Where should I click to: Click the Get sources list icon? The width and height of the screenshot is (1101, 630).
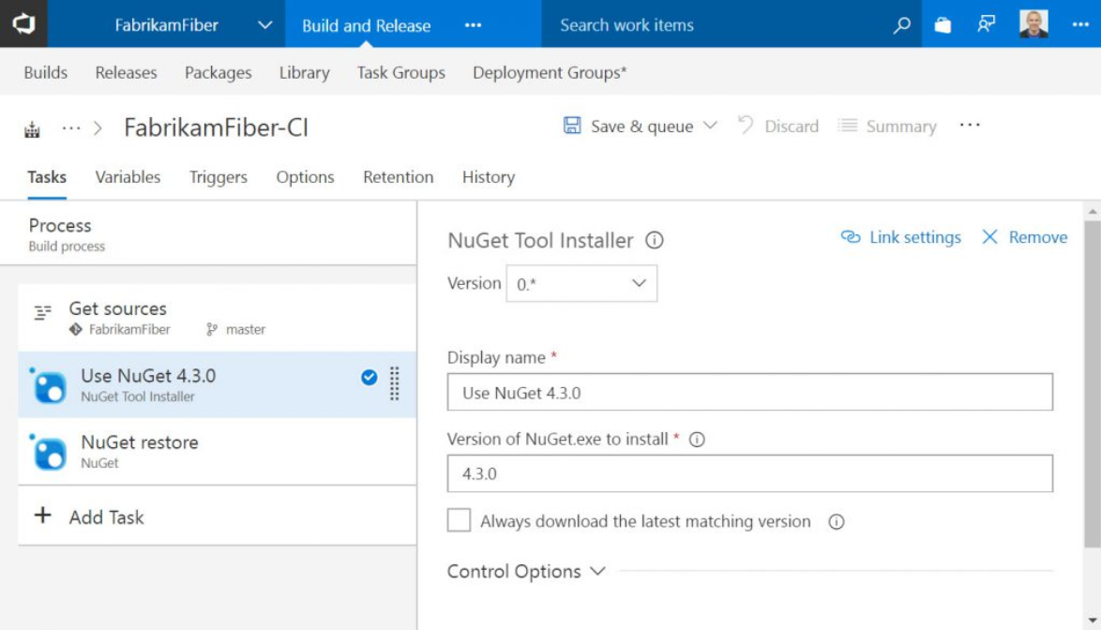pos(43,312)
